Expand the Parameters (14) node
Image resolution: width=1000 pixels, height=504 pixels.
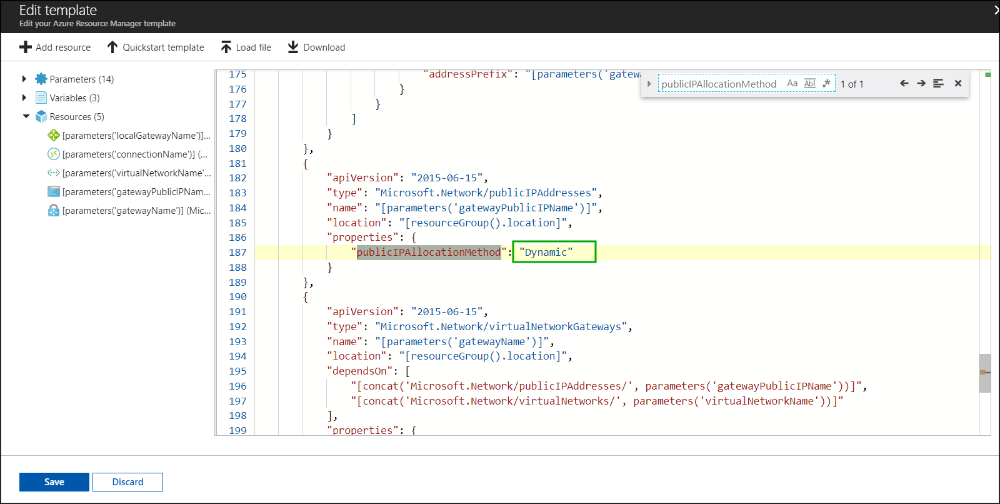[x=24, y=79]
